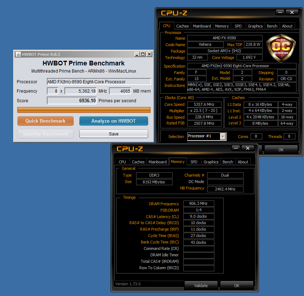Click the Technology value 32 nm

click(x=197, y=58)
